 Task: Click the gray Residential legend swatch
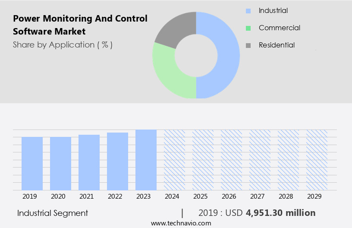click(248, 45)
